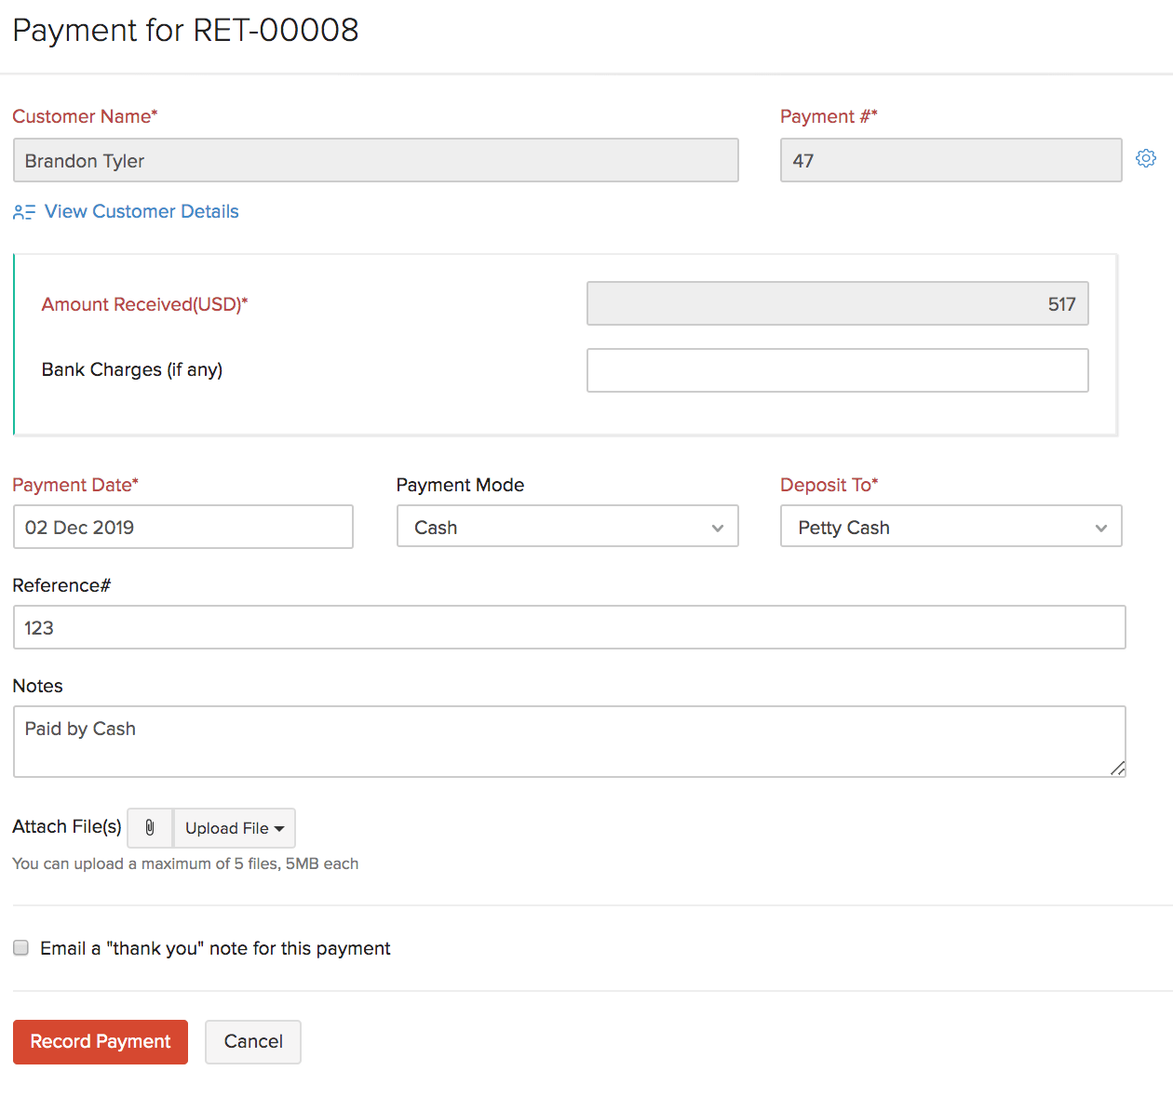Click the Amount Received field showing 517

[837, 302]
